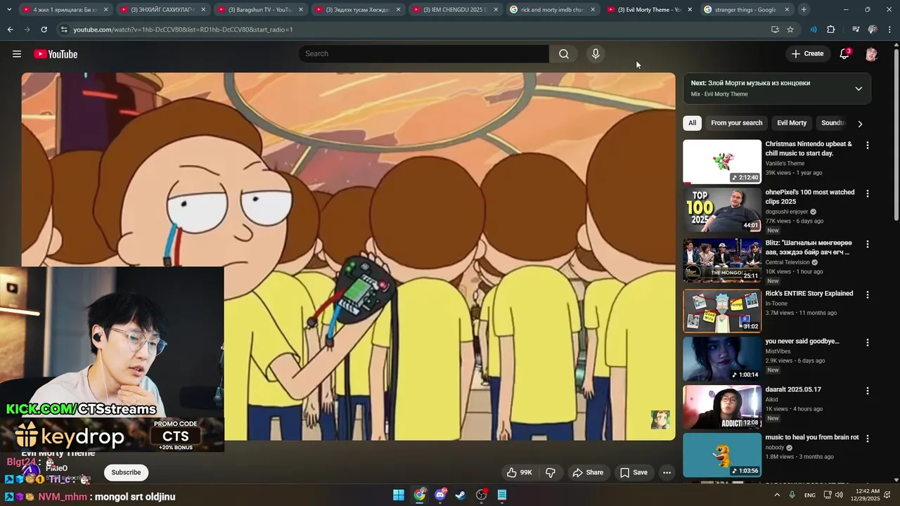Viewport: 900px width, 506px height.
Task: Go to YouTube home via logo
Action: tap(56, 54)
